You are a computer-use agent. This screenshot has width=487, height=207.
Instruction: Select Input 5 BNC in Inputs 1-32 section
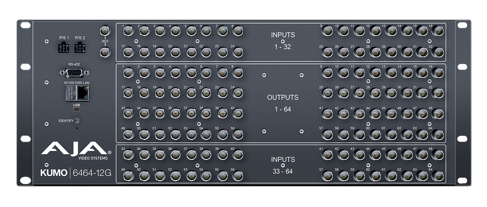point(191,31)
